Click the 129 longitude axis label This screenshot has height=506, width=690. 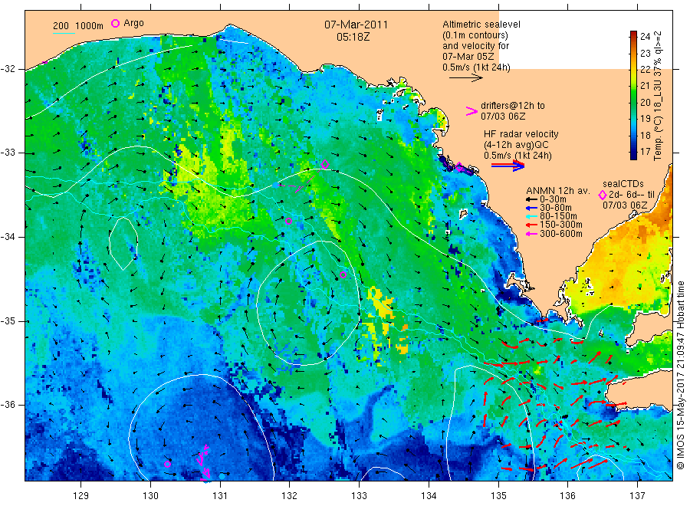(x=81, y=496)
